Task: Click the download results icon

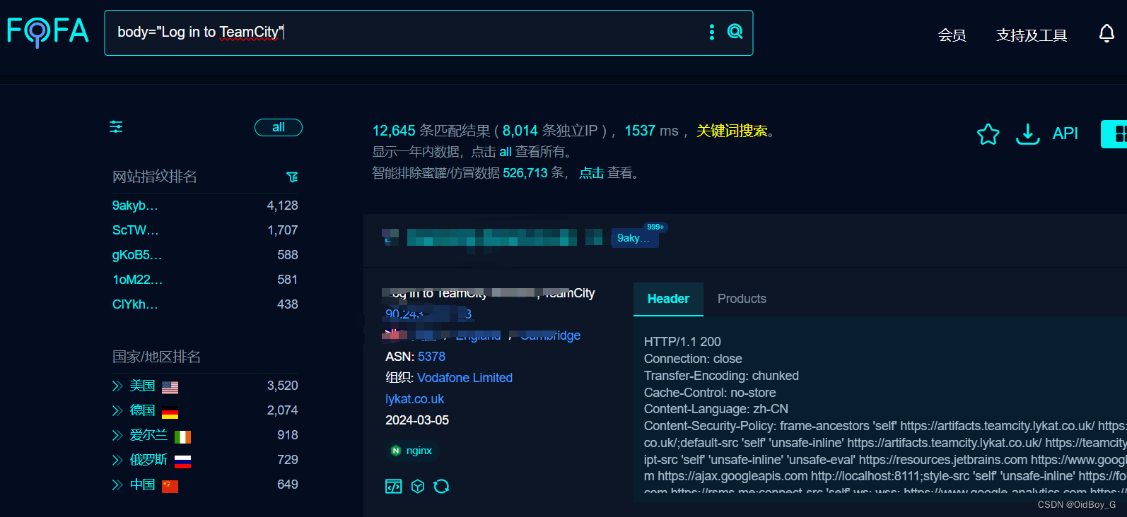Action: point(1027,133)
